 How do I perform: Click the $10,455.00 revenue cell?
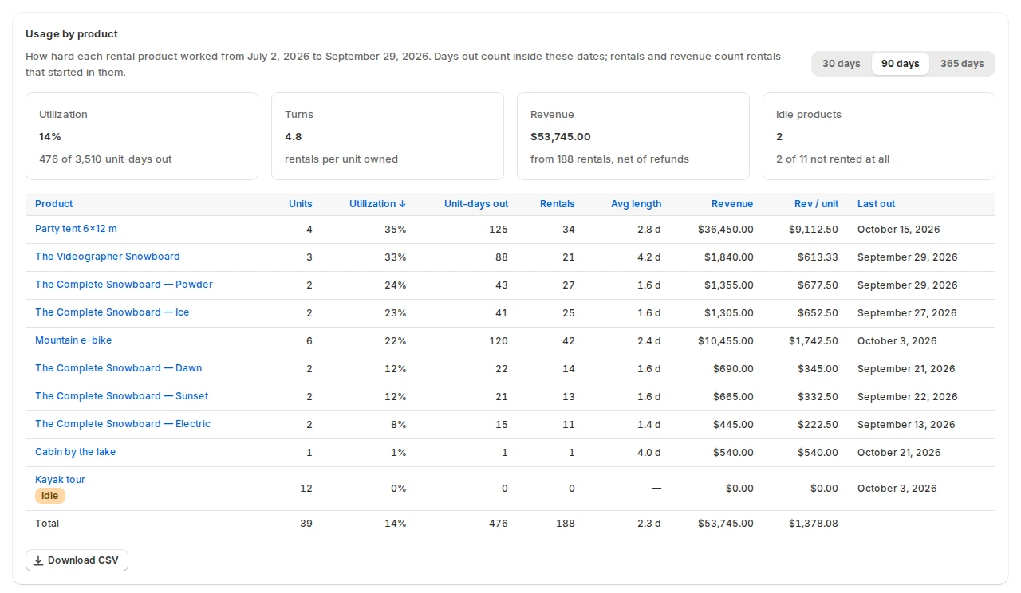click(726, 341)
